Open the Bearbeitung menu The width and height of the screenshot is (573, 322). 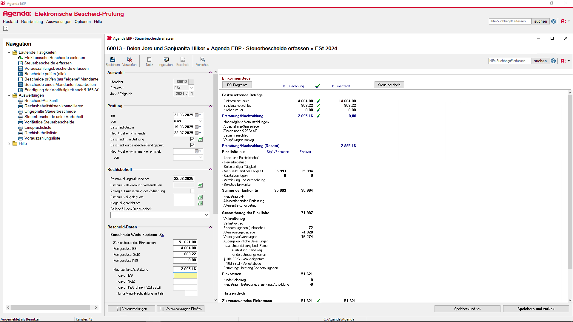tap(32, 21)
